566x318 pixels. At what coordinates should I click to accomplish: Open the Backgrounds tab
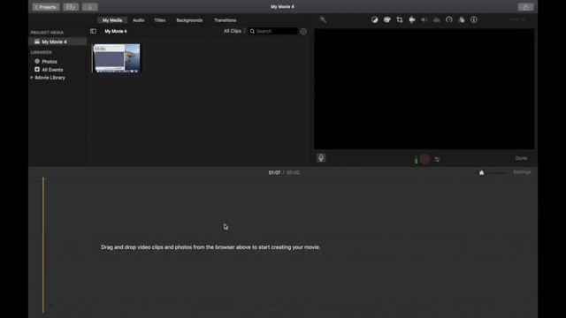[x=189, y=20]
